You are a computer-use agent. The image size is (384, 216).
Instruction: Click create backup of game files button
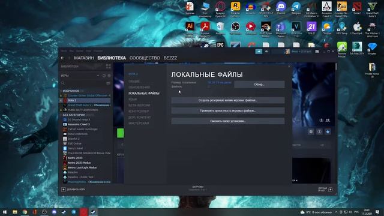tap(228, 100)
